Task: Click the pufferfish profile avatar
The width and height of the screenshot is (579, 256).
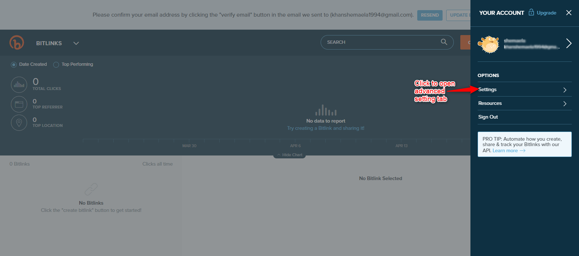Action: pos(489,44)
